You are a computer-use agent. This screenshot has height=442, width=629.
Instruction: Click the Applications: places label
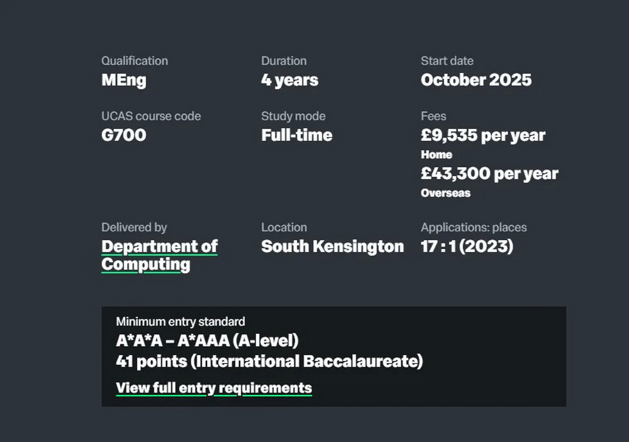474,228
